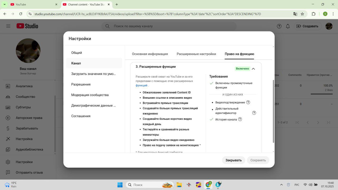The height and width of the screenshot is (190, 338).
Task: Open Studio help via question mark icon
Action: (x=279, y=26)
